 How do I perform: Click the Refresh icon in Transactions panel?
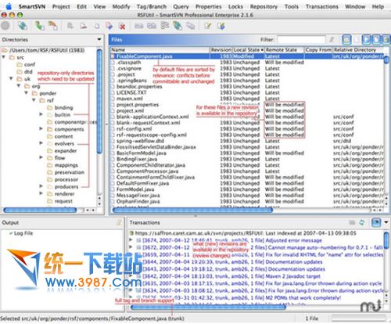(x=362, y=222)
